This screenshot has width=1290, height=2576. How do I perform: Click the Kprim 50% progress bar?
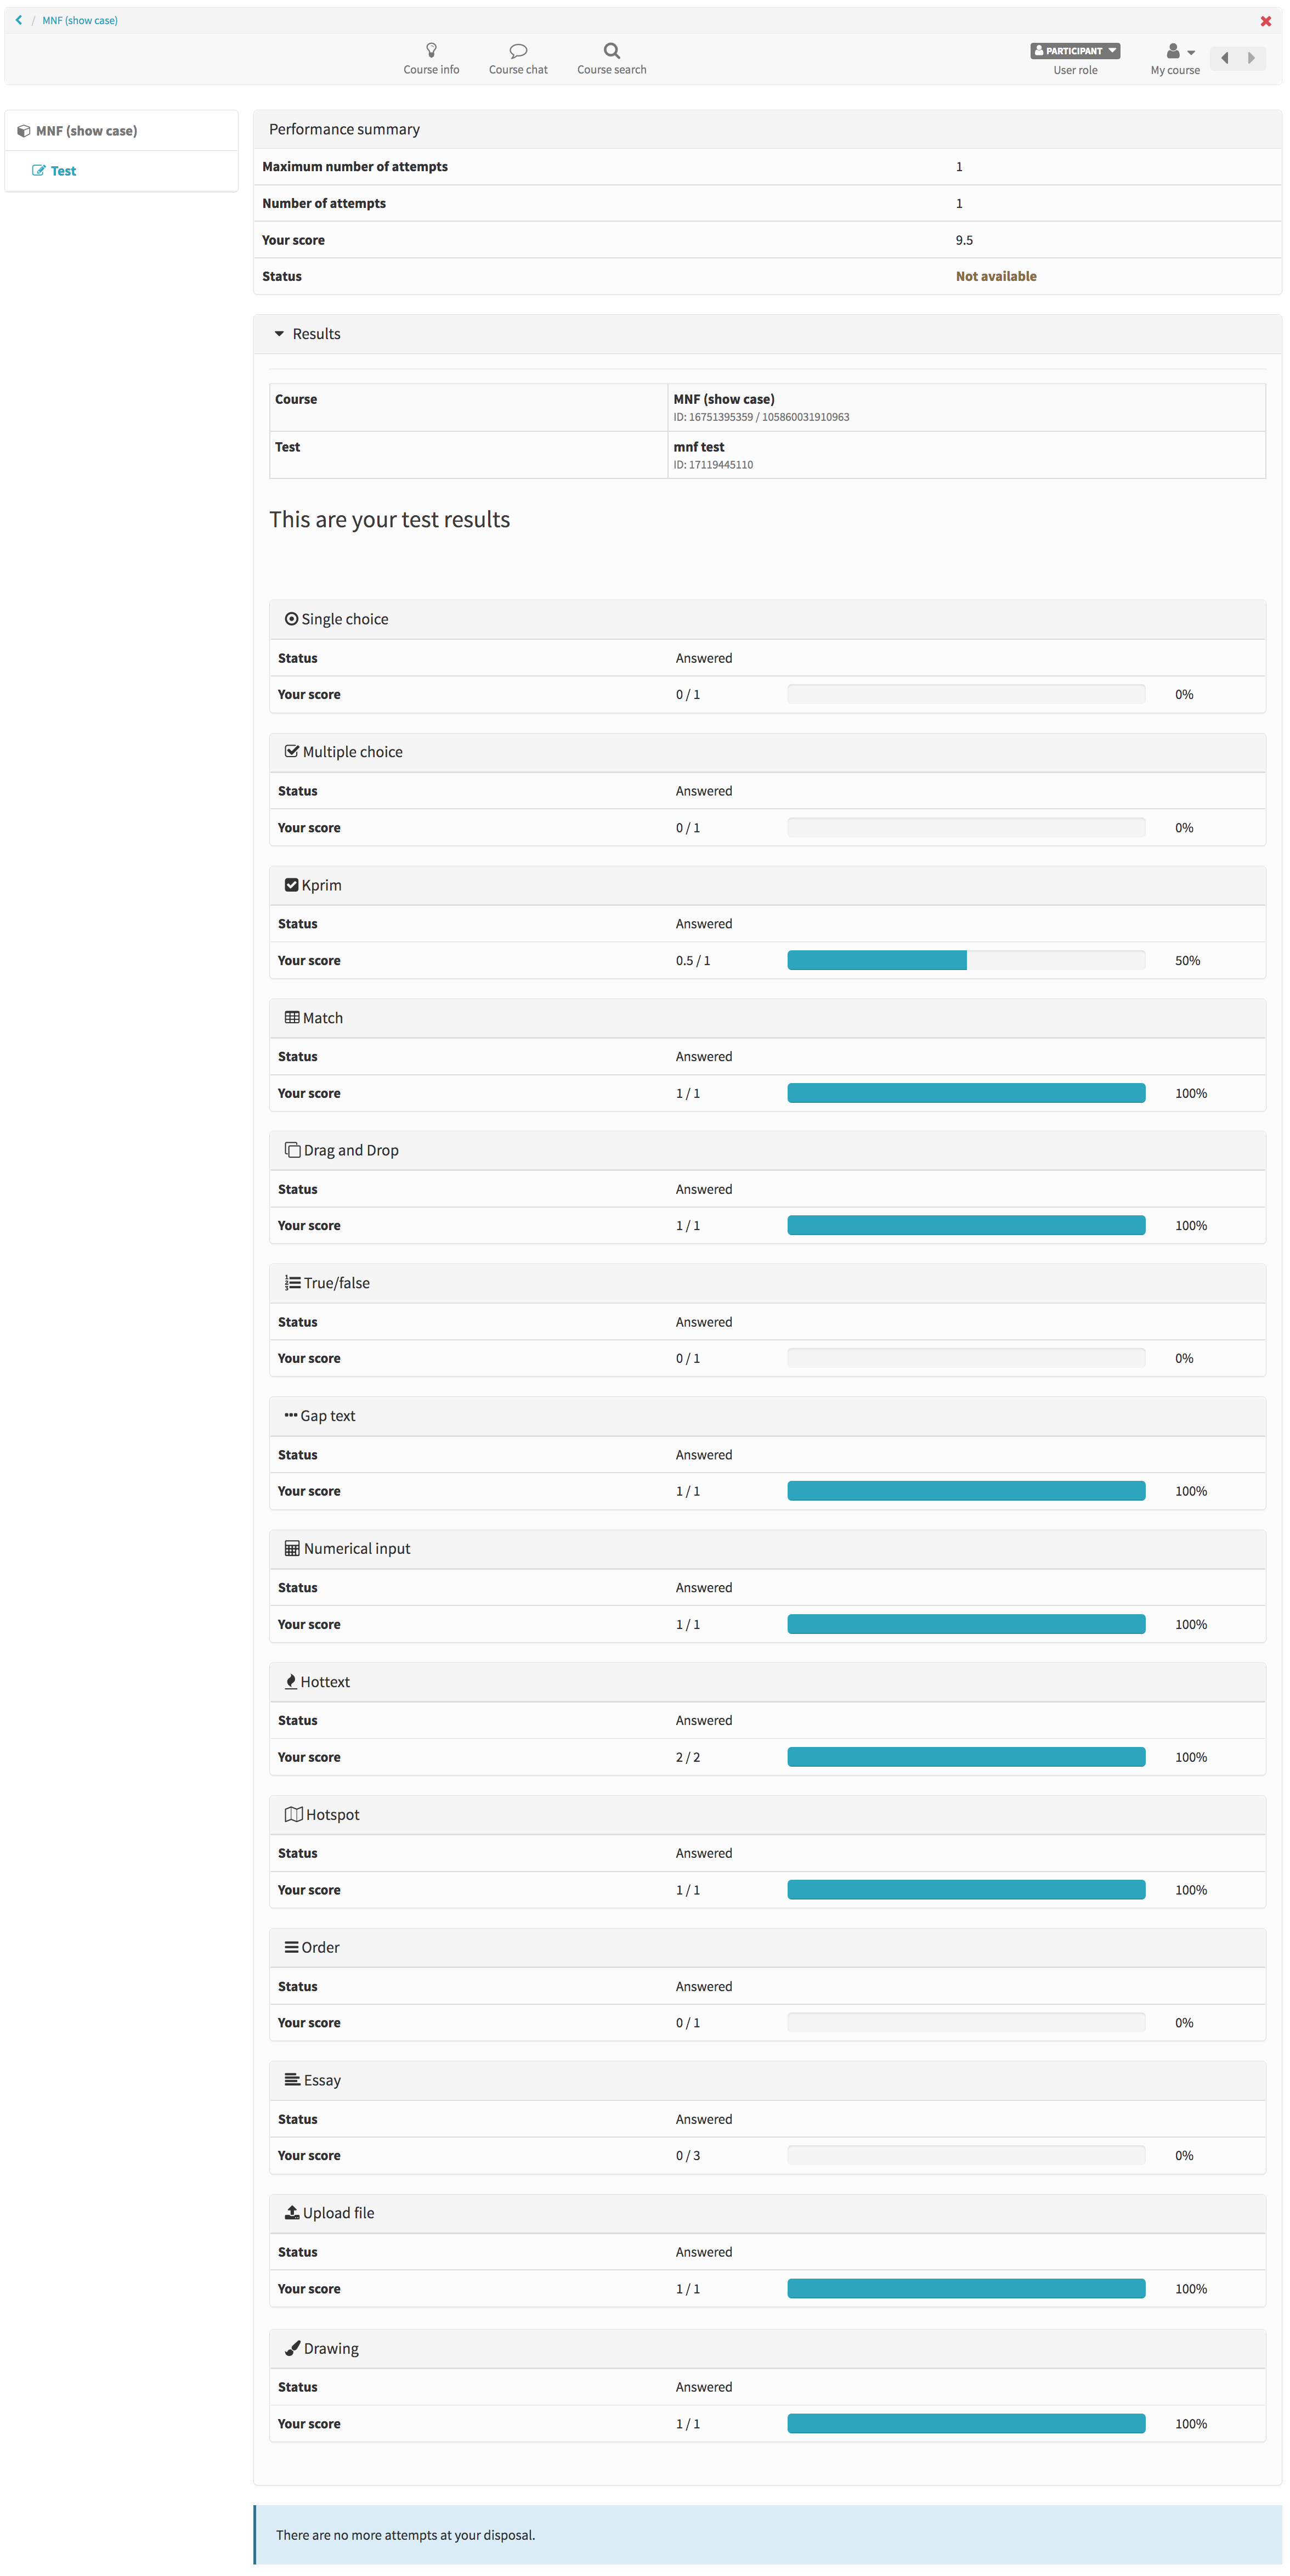965,960
